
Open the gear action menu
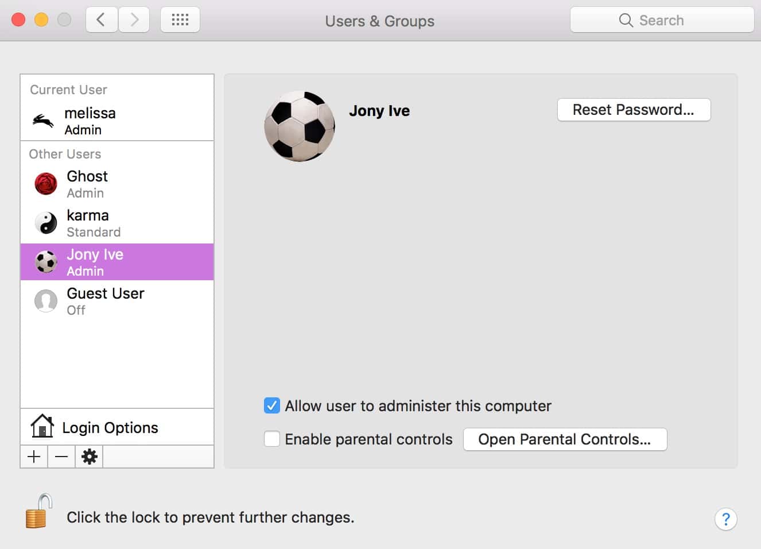click(89, 457)
